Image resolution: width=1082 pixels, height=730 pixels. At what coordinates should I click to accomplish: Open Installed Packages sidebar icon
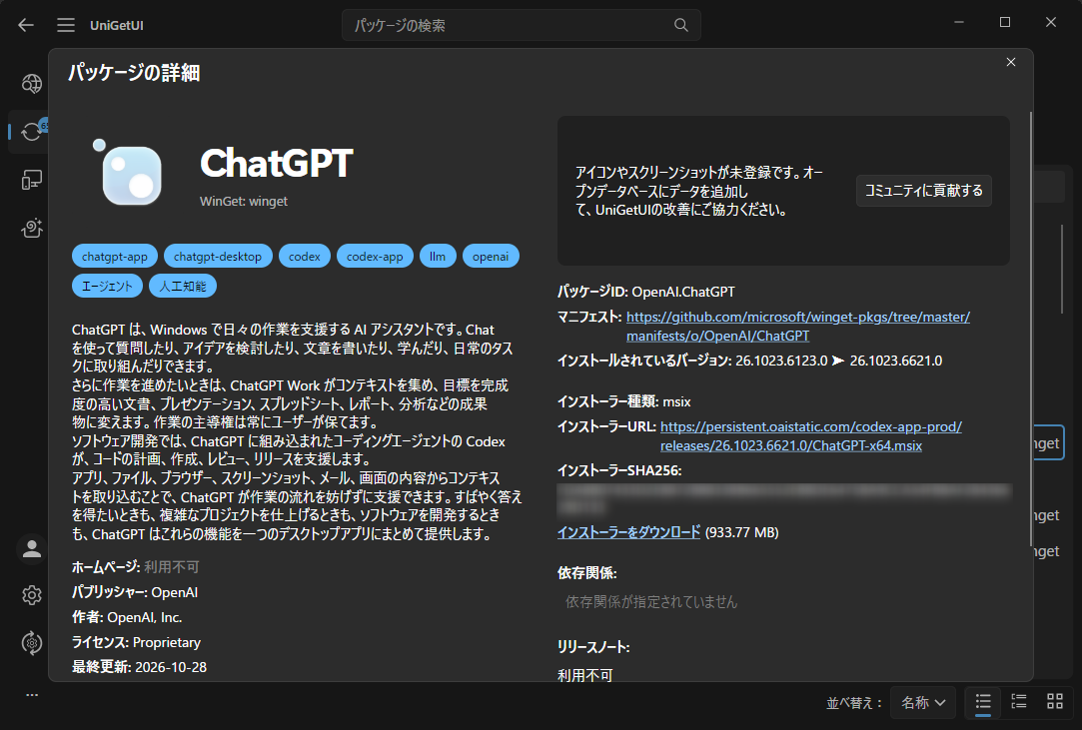pos(32,180)
